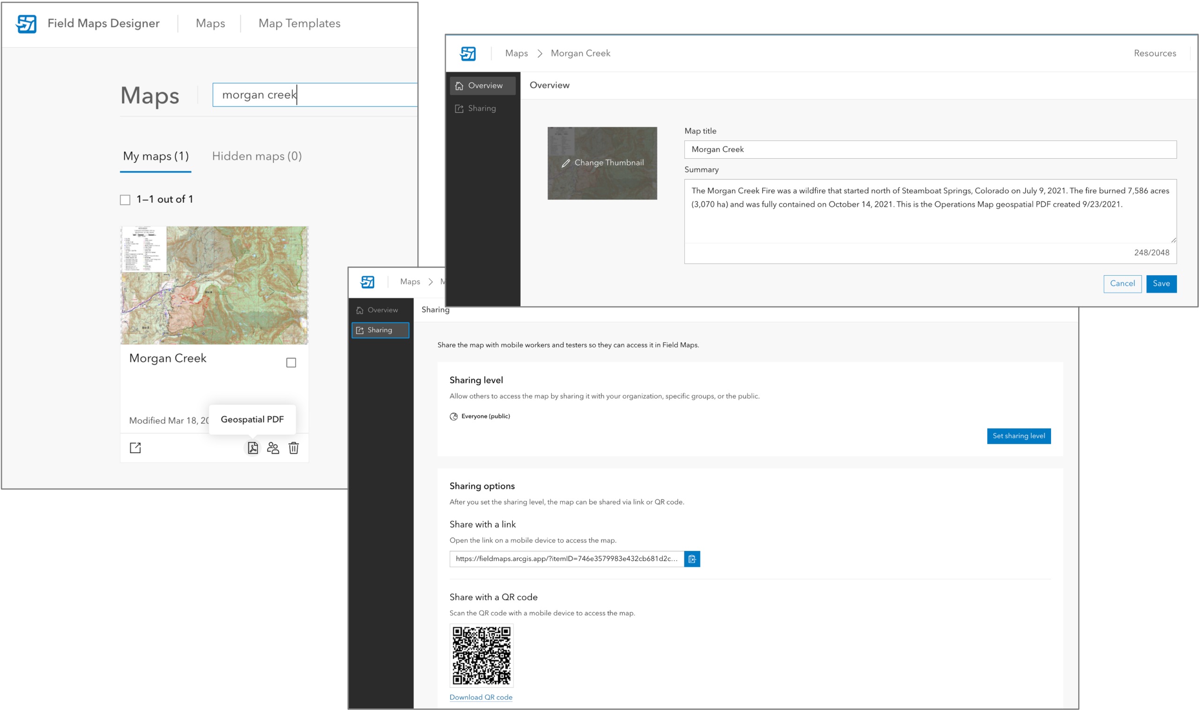Delete the Morgan Creek map using the trash icon
The width and height of the screenshot is (1199, 710).
294,448
